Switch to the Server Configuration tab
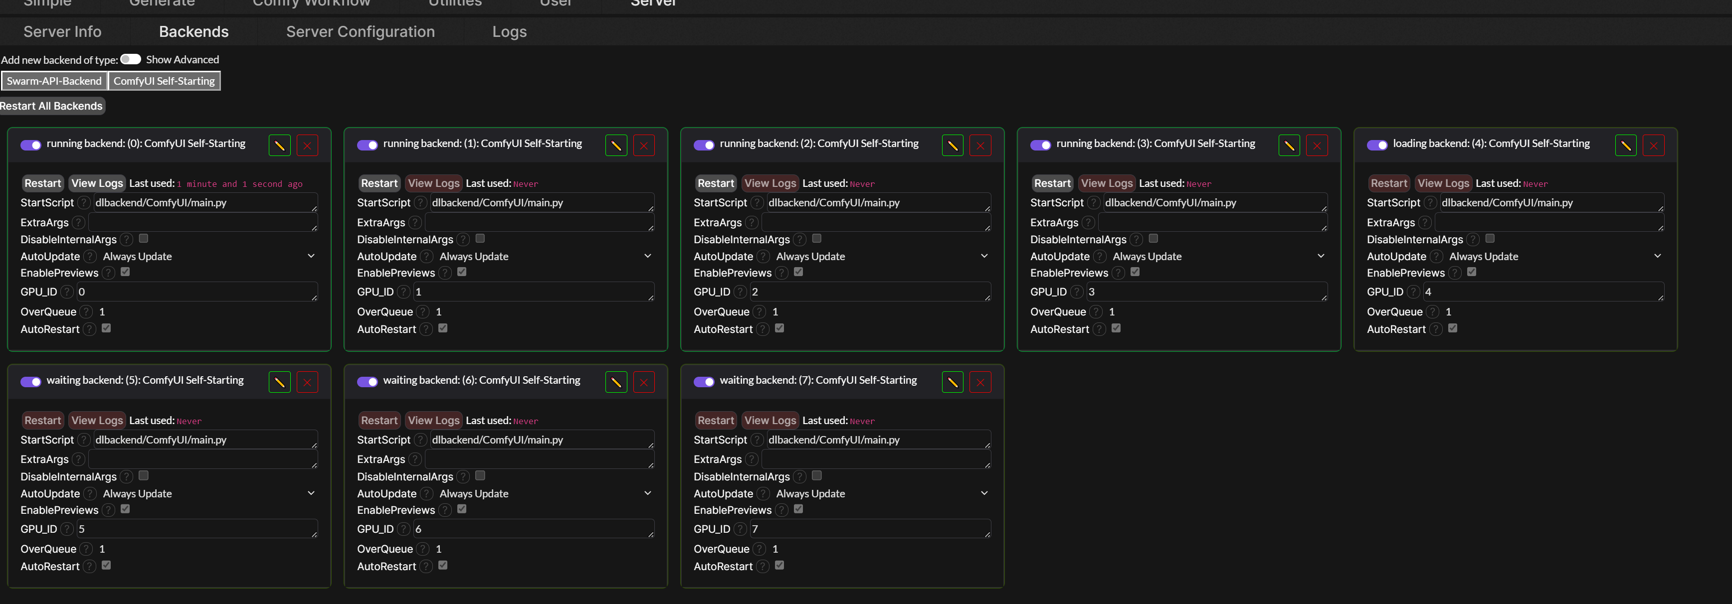 point(361,31)
